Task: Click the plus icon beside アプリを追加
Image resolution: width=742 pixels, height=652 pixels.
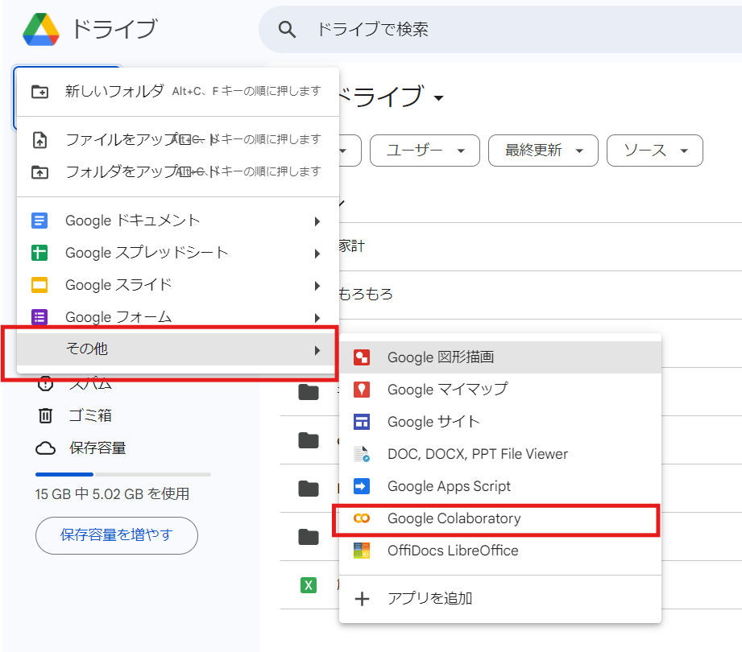Action: pos(362,599)
